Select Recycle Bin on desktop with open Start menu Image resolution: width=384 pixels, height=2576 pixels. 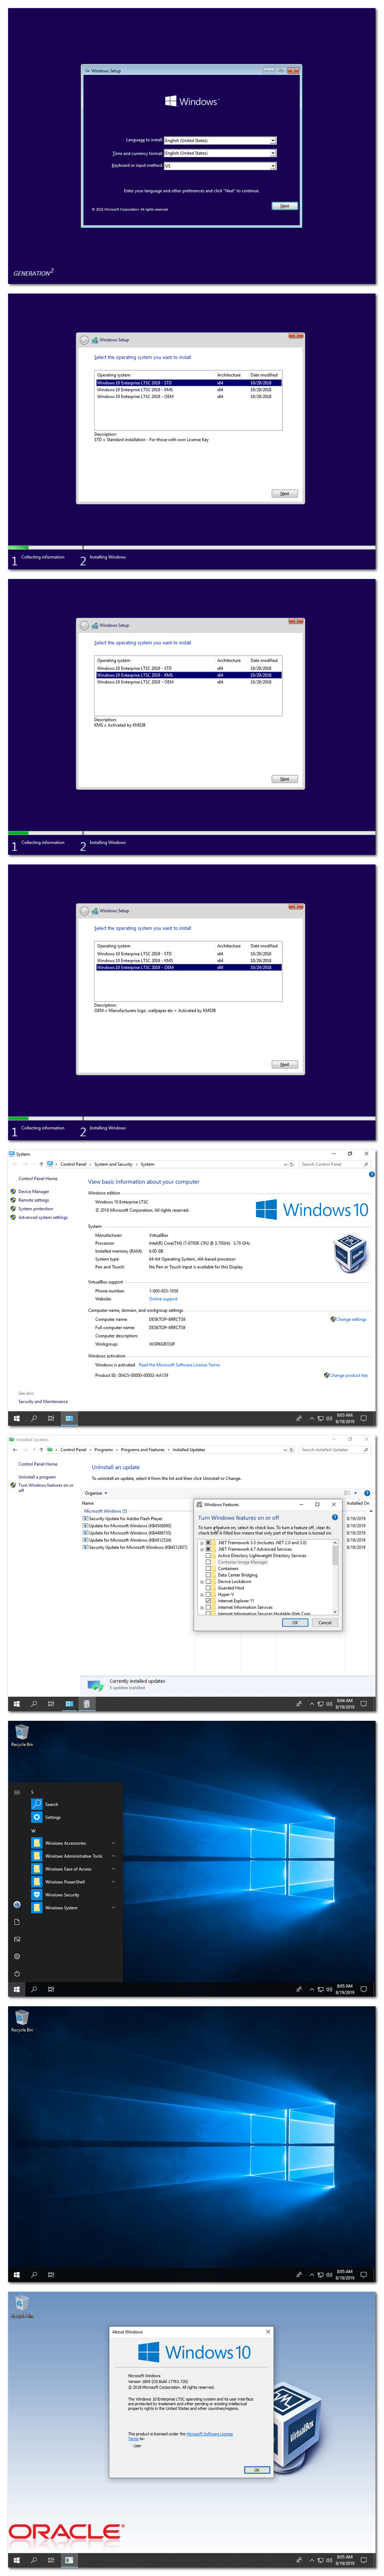(x=21, y=1735)
